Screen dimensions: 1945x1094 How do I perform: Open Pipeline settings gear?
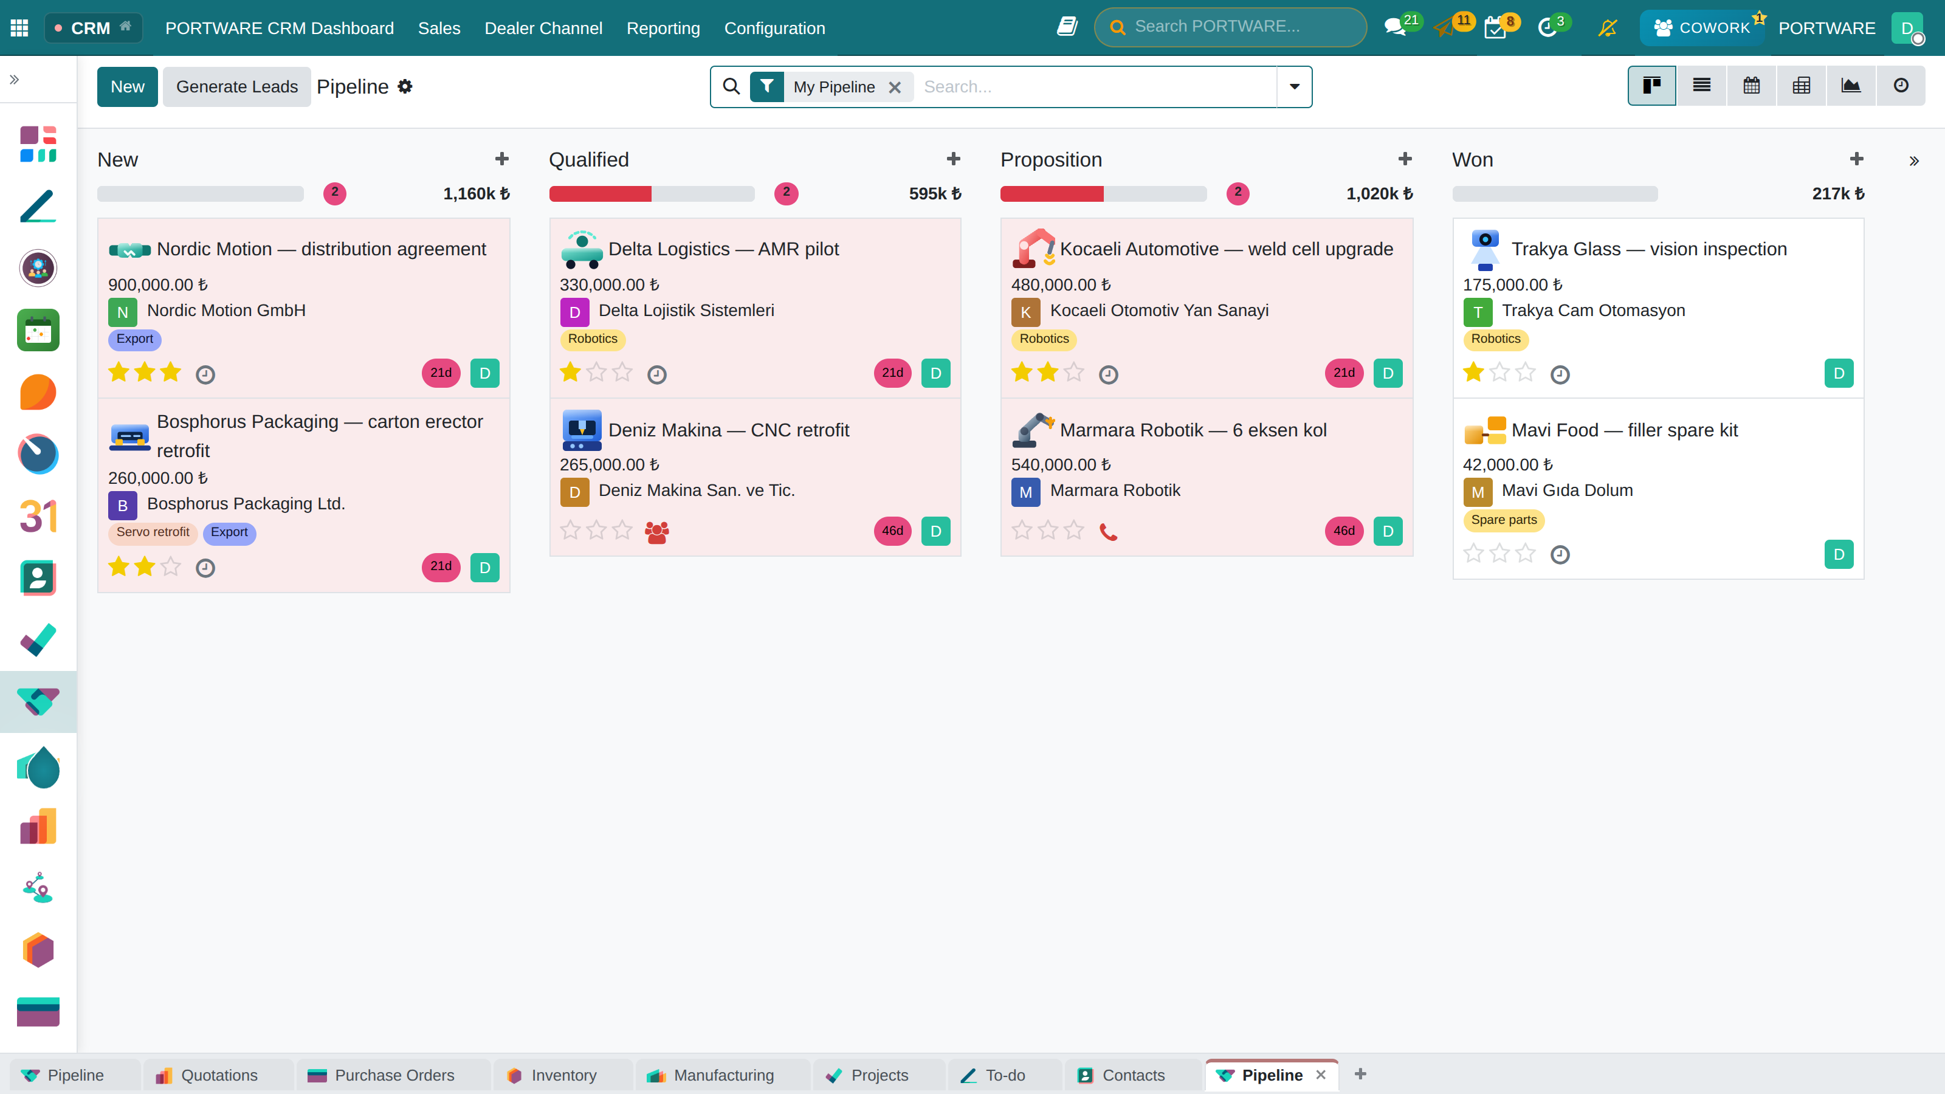click(405, 87)
